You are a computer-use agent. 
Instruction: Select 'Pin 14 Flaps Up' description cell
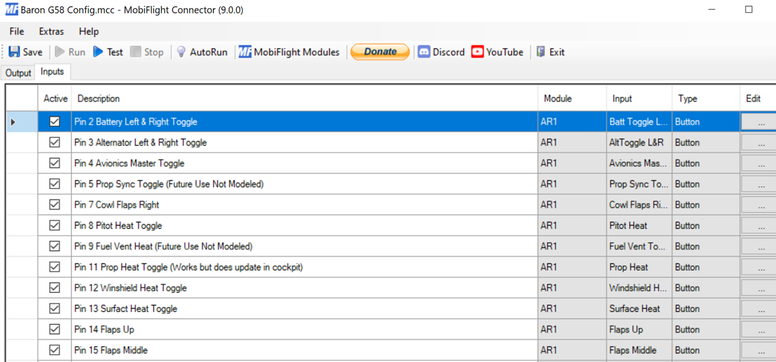pyautogui.click(x=305, y=329)
